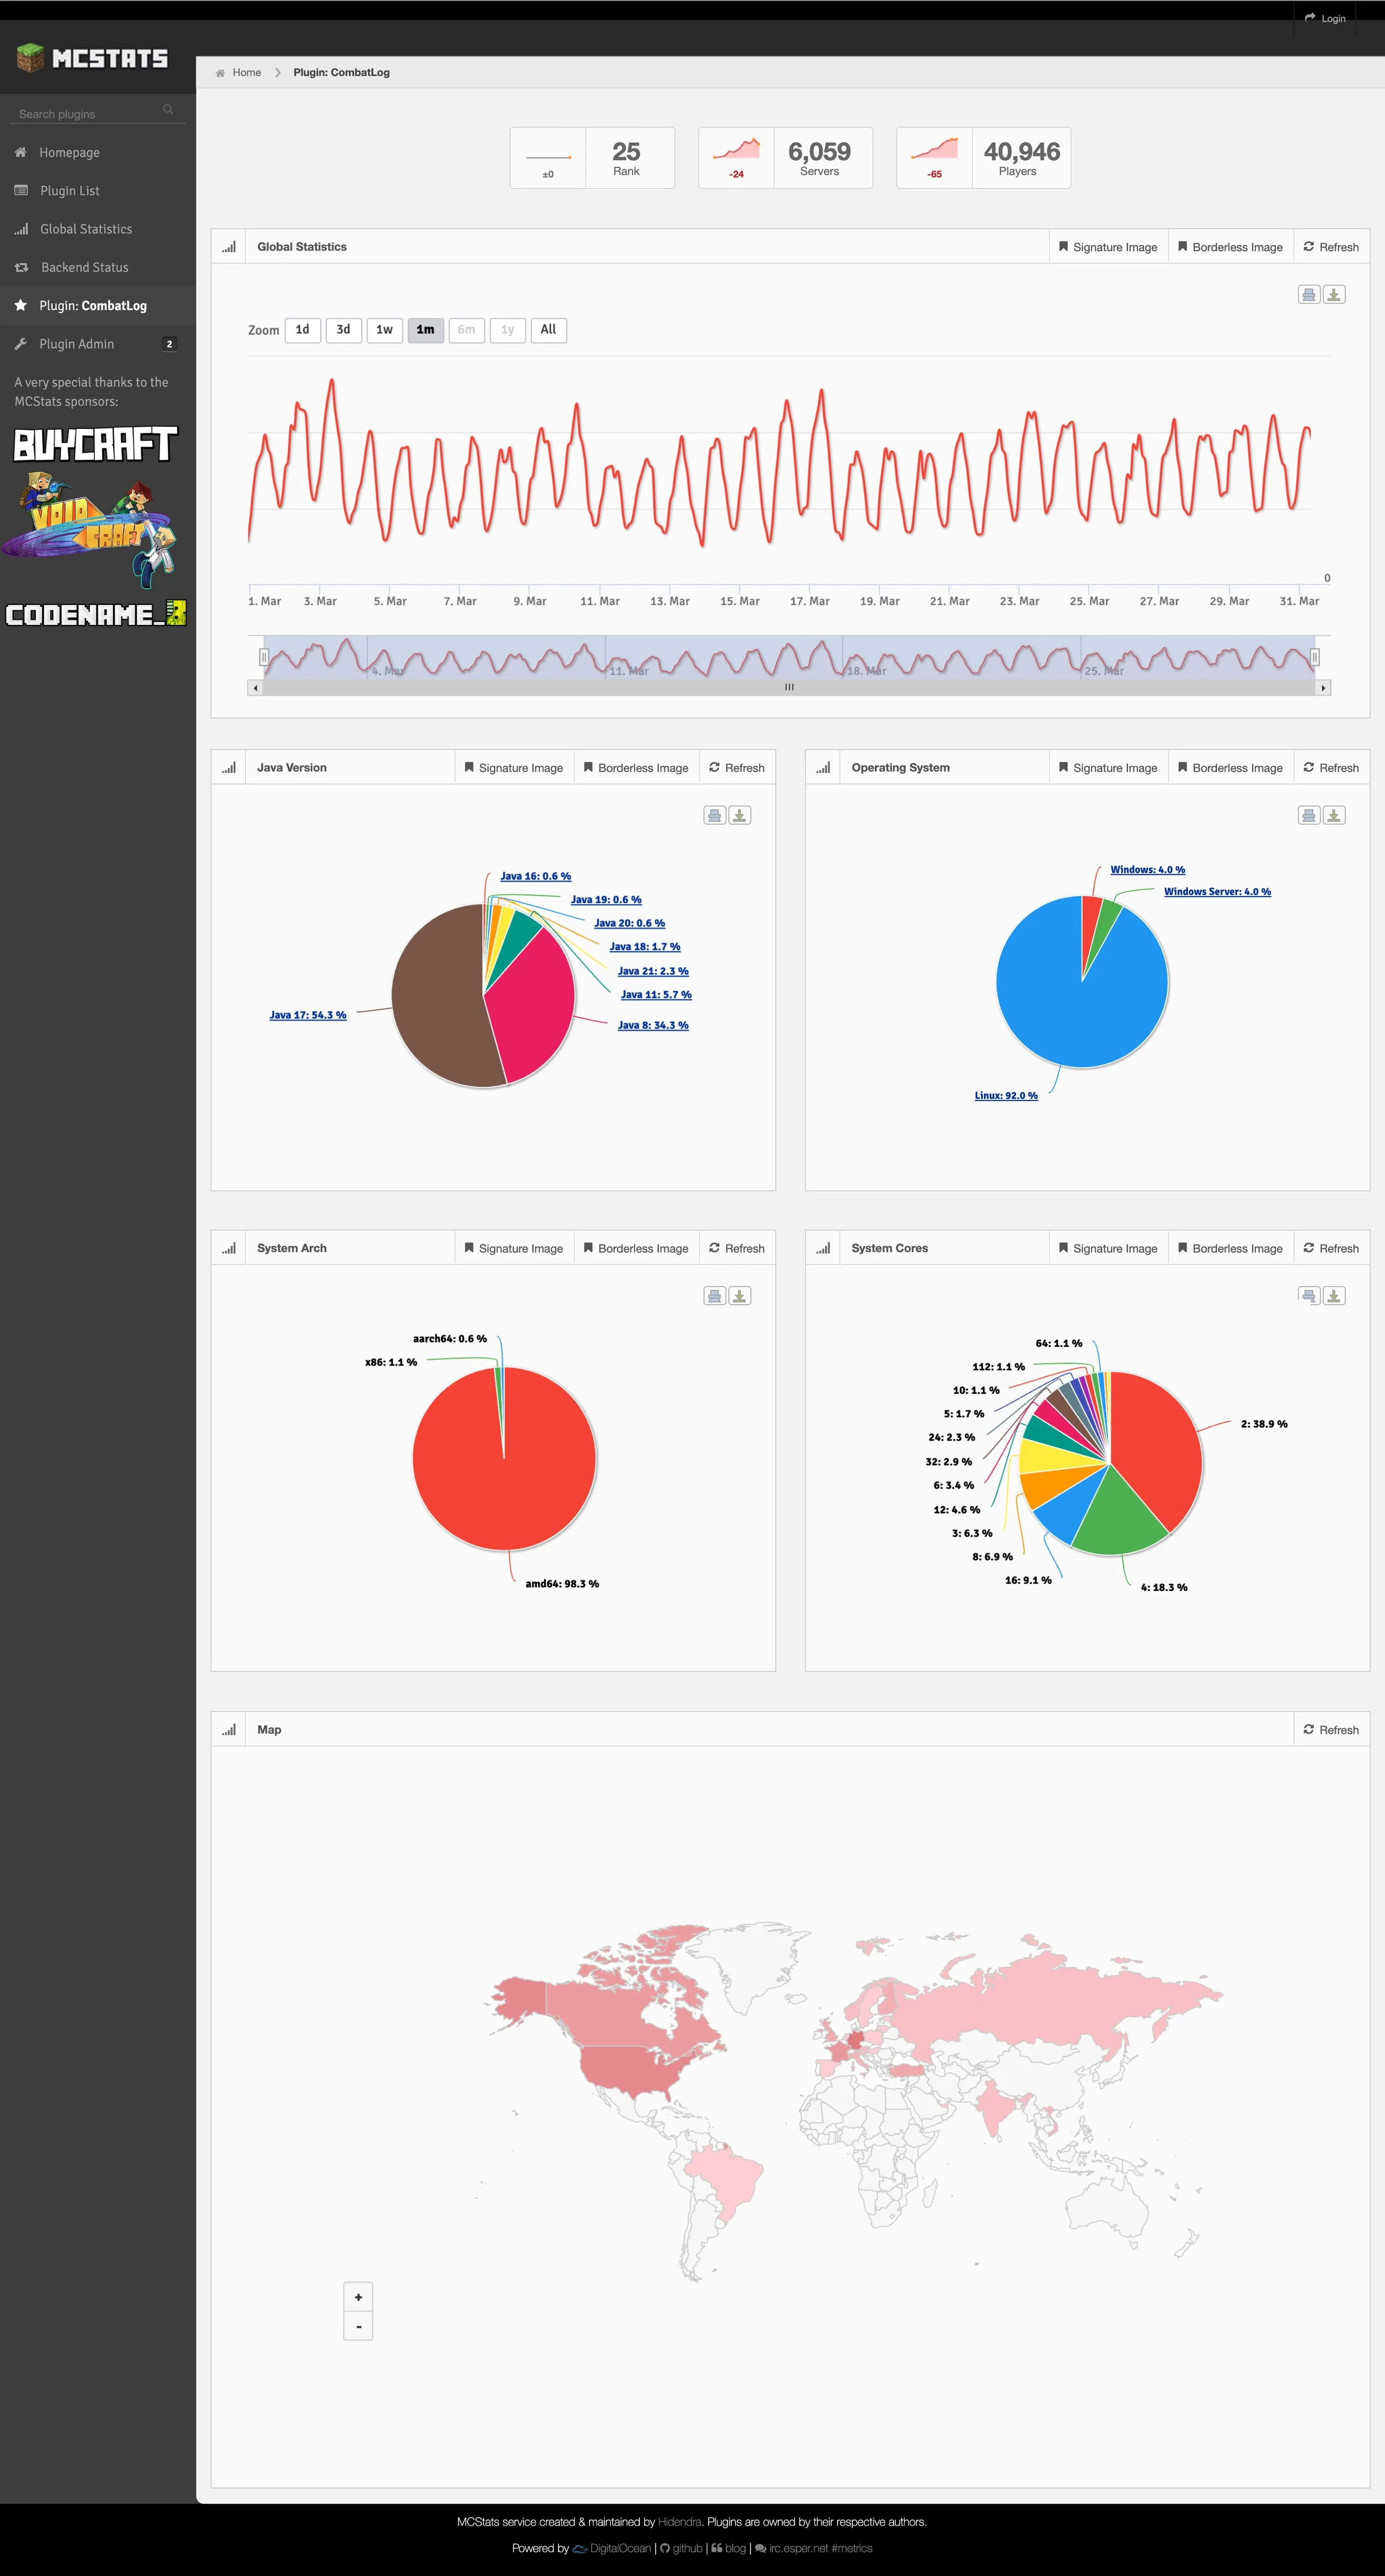Switch the chart zoom to 3d
Image resolution: width=1385 pixels, height=2576 pixels.
click(343, 330)
